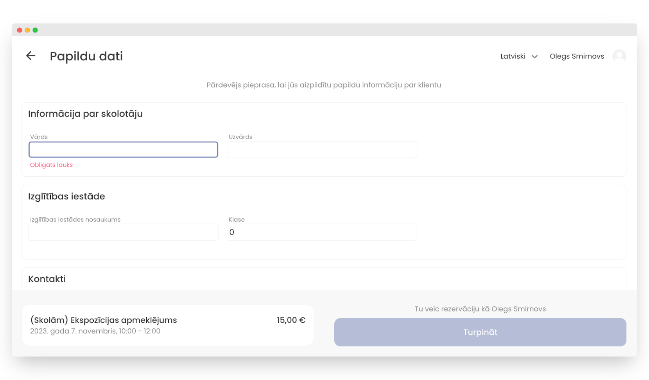Click the Ekspozīcijas apmeklējums booking title
649x380 pixels.
104,320
